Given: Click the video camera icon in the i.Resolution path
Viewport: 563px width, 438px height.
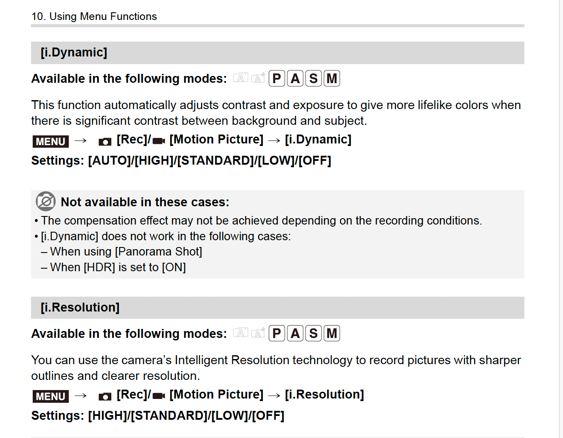Looking at the screenshot, I should pos(159,396).
